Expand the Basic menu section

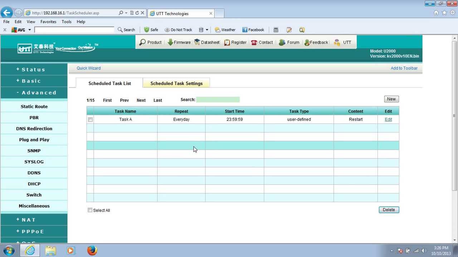coord(34,81)
